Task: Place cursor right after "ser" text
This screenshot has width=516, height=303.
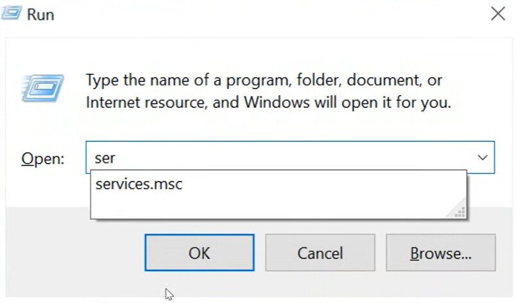Action: click(116, 158)
